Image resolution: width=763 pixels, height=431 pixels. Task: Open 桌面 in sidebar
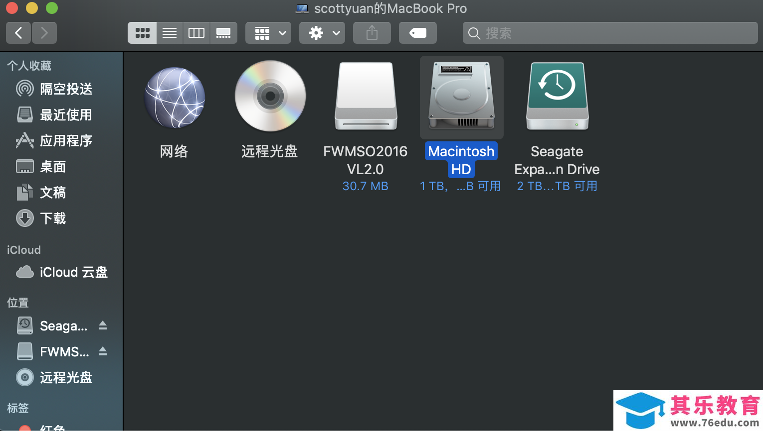[x=61, y=167]
